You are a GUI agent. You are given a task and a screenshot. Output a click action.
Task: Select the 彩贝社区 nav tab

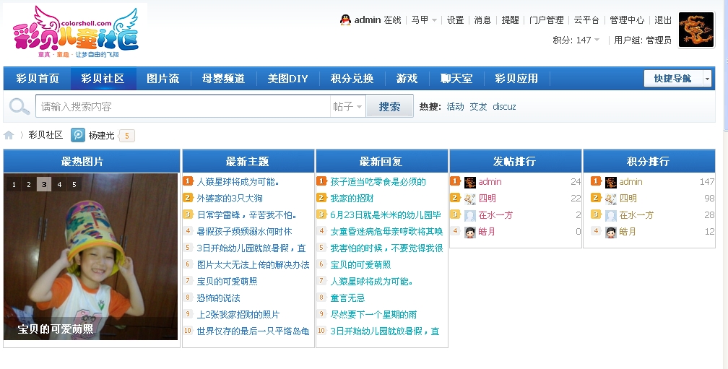(103, 79)
